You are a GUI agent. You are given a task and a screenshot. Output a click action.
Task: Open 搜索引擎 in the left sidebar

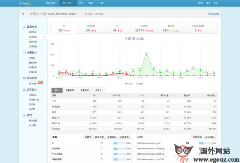click(33, 62)
